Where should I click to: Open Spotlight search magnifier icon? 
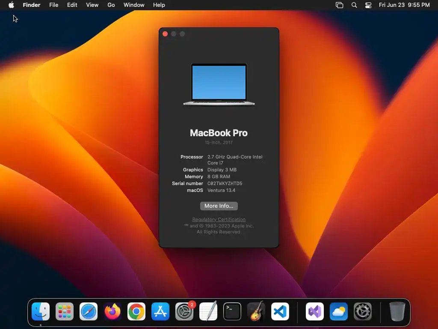354,5
